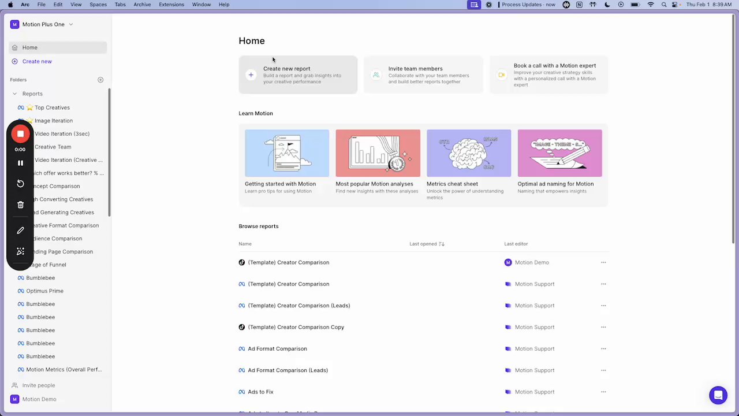Screen dimensions: 739x416
Task: Open the Intercom chat bubble
Action: [x=718, y=395]
